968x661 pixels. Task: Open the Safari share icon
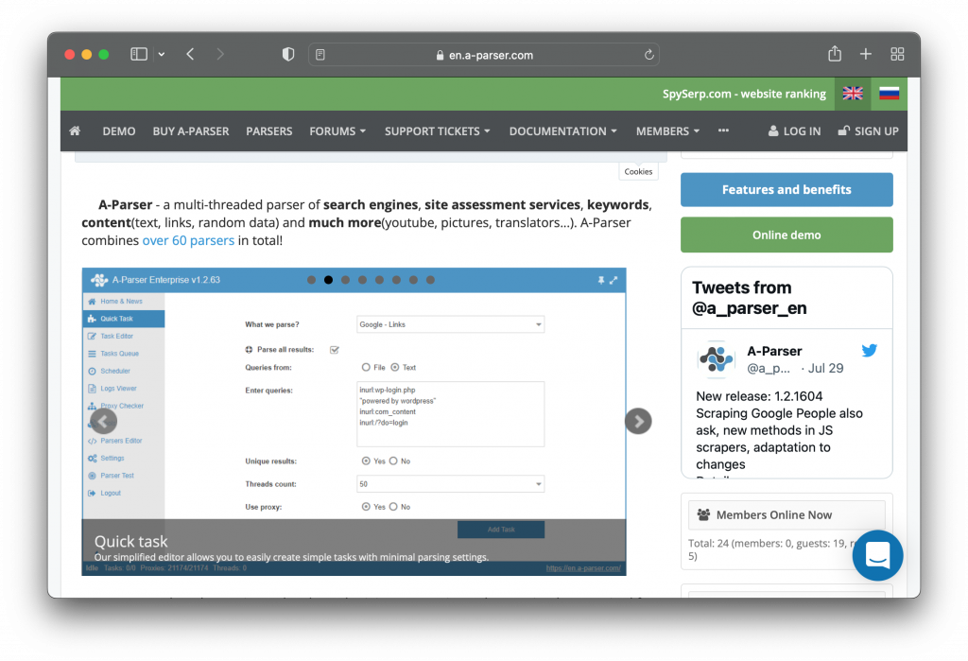pos(835,54)
